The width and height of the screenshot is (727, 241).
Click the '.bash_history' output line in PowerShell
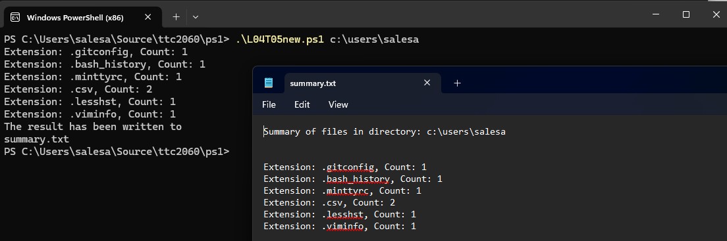tap(104, 64)
